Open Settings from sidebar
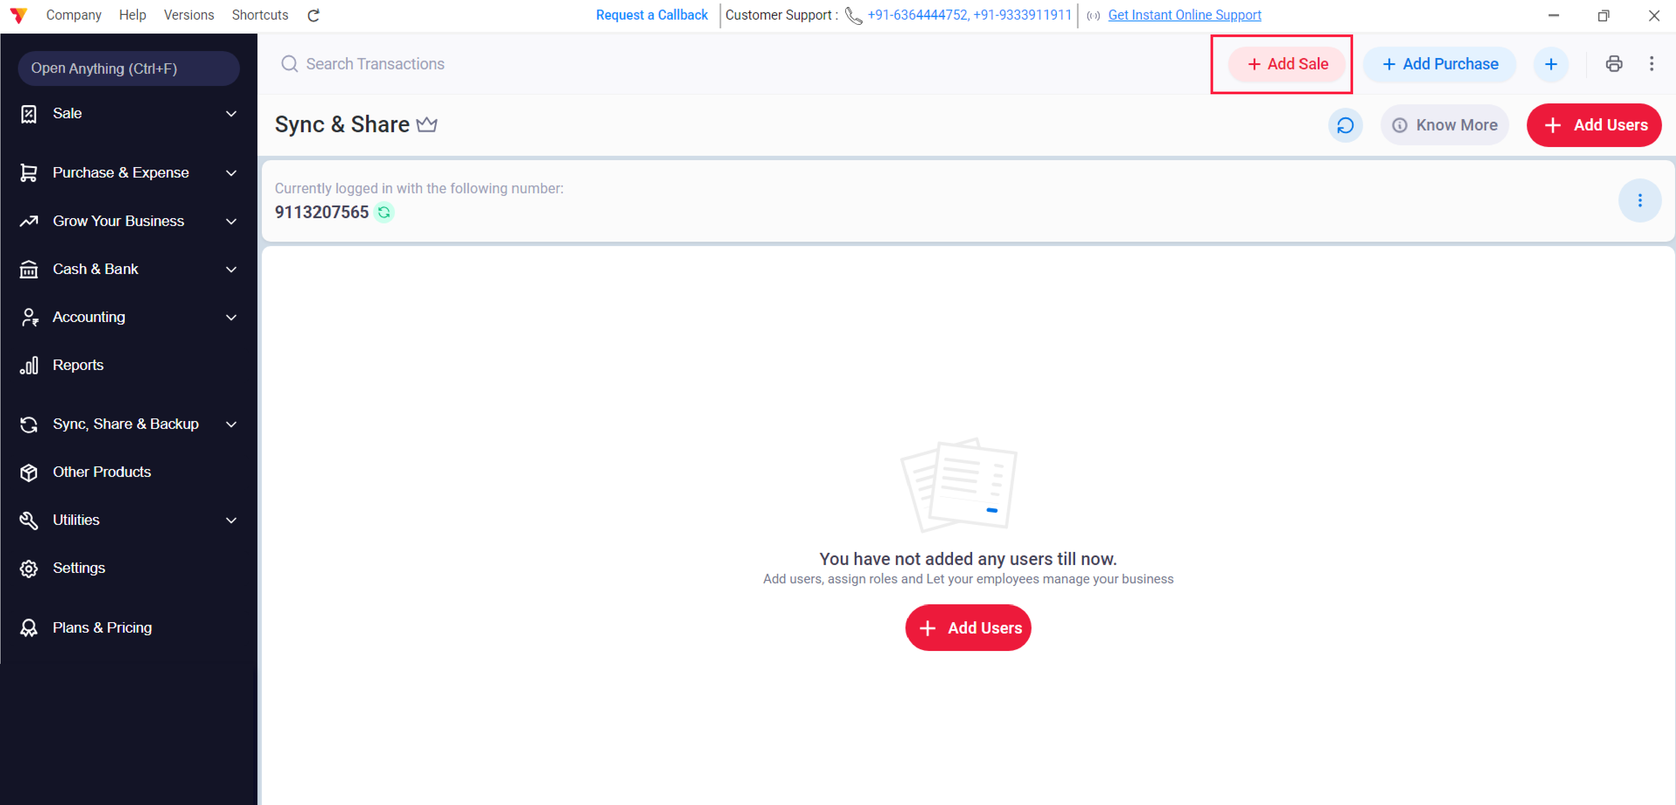 79,568
